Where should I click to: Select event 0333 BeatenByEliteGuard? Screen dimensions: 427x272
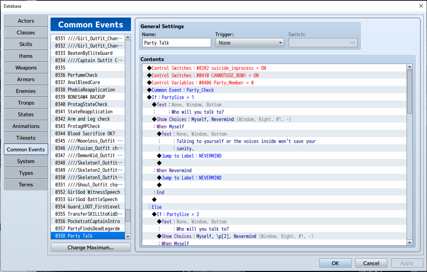[x=88, y=53]
